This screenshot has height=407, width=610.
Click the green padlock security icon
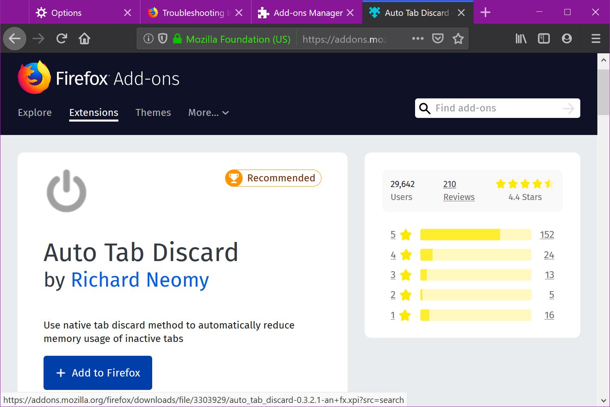pyautogui.click(x=177, y=39)
